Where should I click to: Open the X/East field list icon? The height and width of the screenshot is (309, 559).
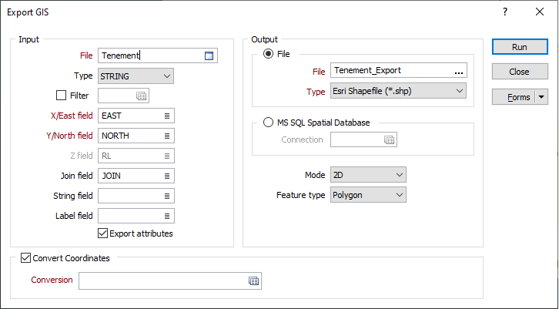167,116
